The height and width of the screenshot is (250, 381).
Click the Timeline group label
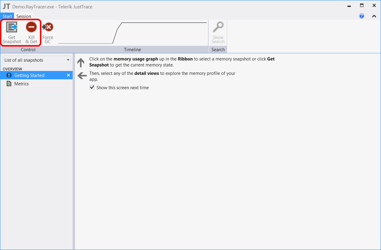tap(132, 50)
